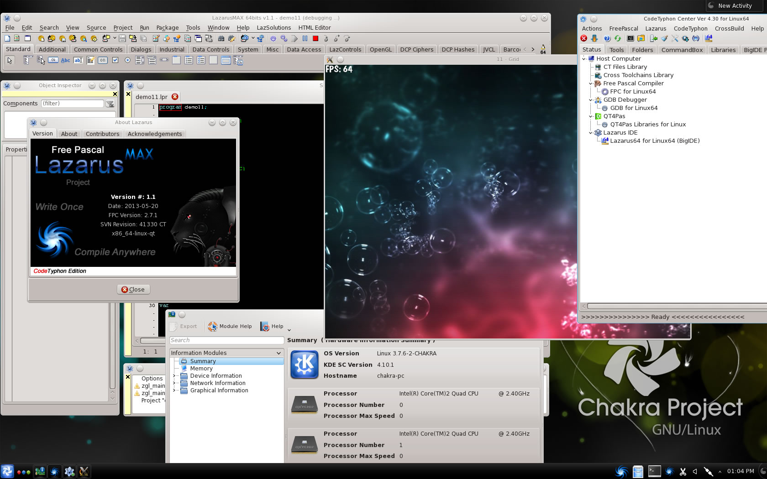Image resolution: width=767 pixels, height=479 pixels.
Task: Select the TToggleBox 'on' component icon
Action: [x=103, y=60]
